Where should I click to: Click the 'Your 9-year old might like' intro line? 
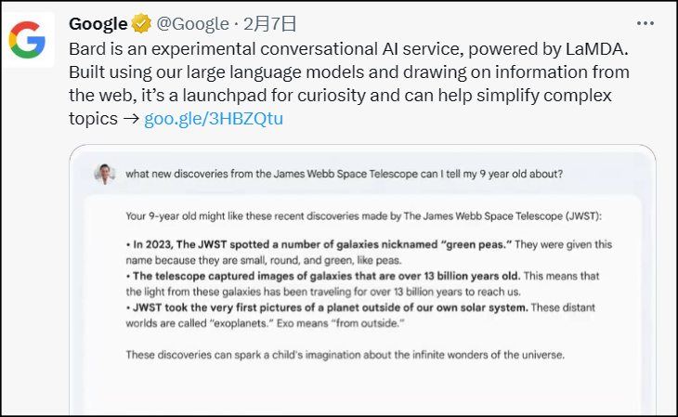coord(363,216)
